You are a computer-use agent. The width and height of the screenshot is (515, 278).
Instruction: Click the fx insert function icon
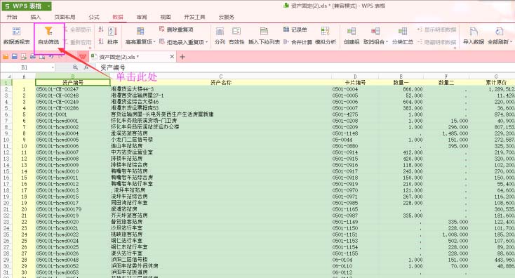click(86, 67)
